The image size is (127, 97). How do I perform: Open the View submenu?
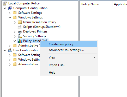click(x=69, y=57)
